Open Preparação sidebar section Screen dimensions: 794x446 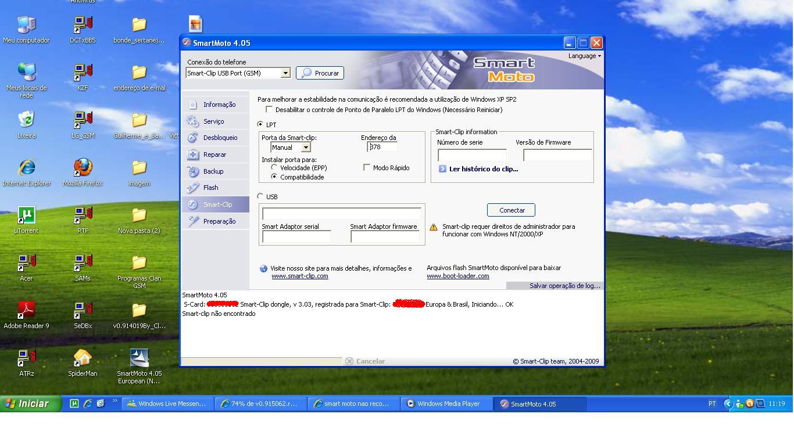[x=216, y=221]
